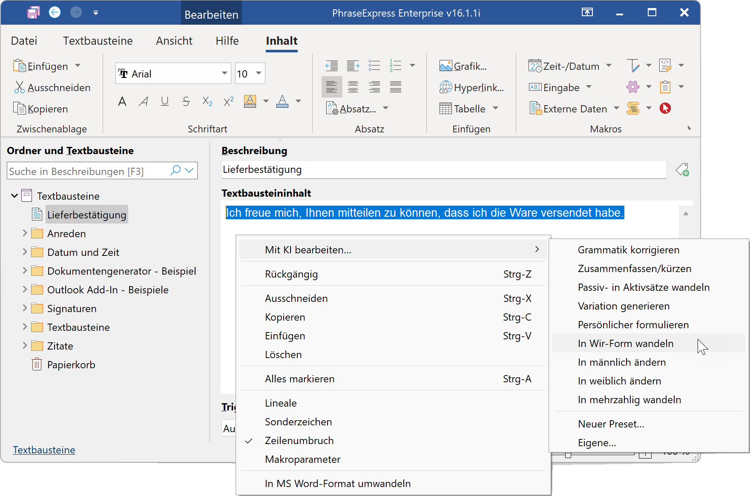The width and height of the screenshot is (750, 496).
Task: Align text left
Action: click(x=332, y=87)
